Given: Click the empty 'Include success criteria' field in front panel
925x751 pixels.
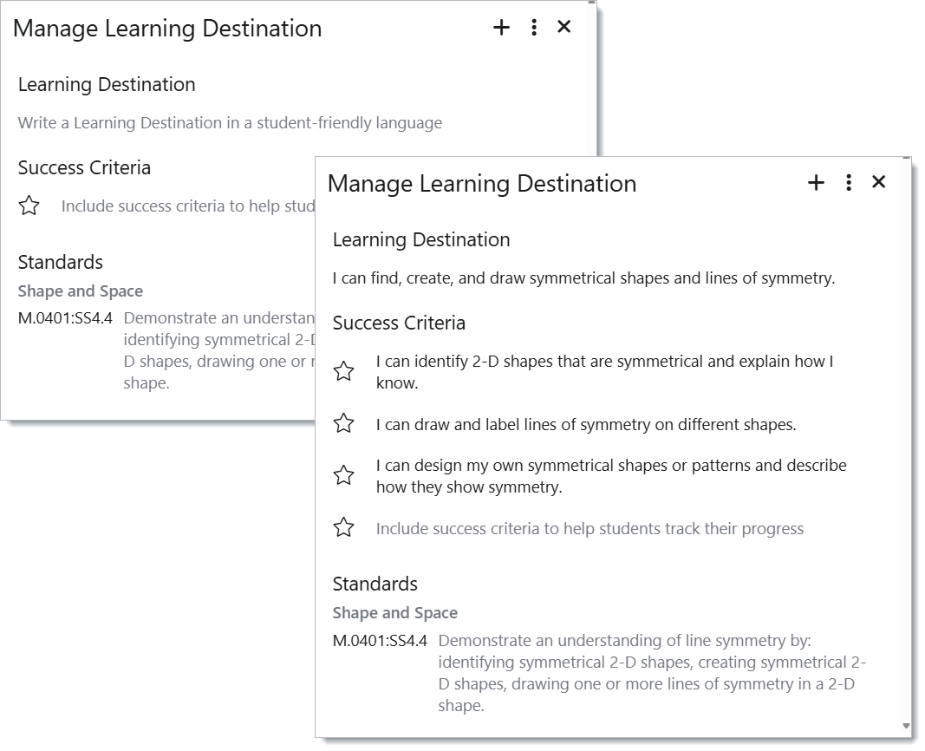Looking at the screenshot, I should pyautogui.click(x=590, y=528).
